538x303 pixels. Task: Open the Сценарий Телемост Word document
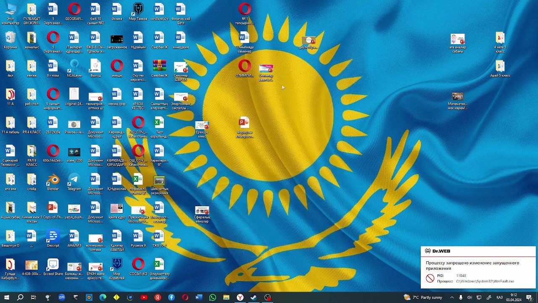11,156
